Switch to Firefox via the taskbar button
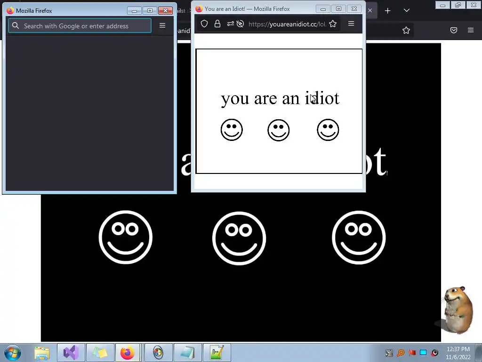 tap(127, 353)
